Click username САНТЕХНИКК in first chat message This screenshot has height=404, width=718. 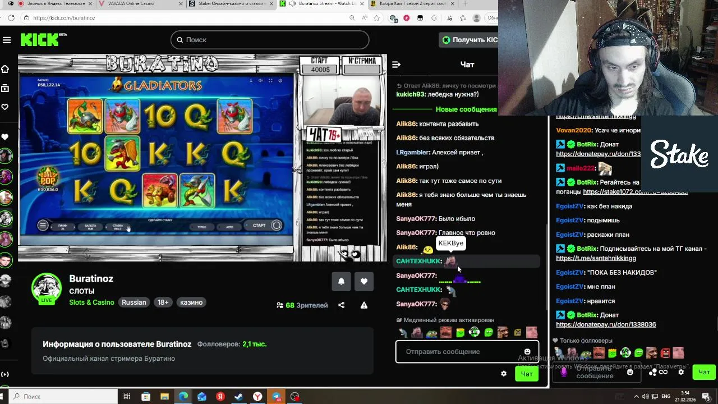[418, 261]
